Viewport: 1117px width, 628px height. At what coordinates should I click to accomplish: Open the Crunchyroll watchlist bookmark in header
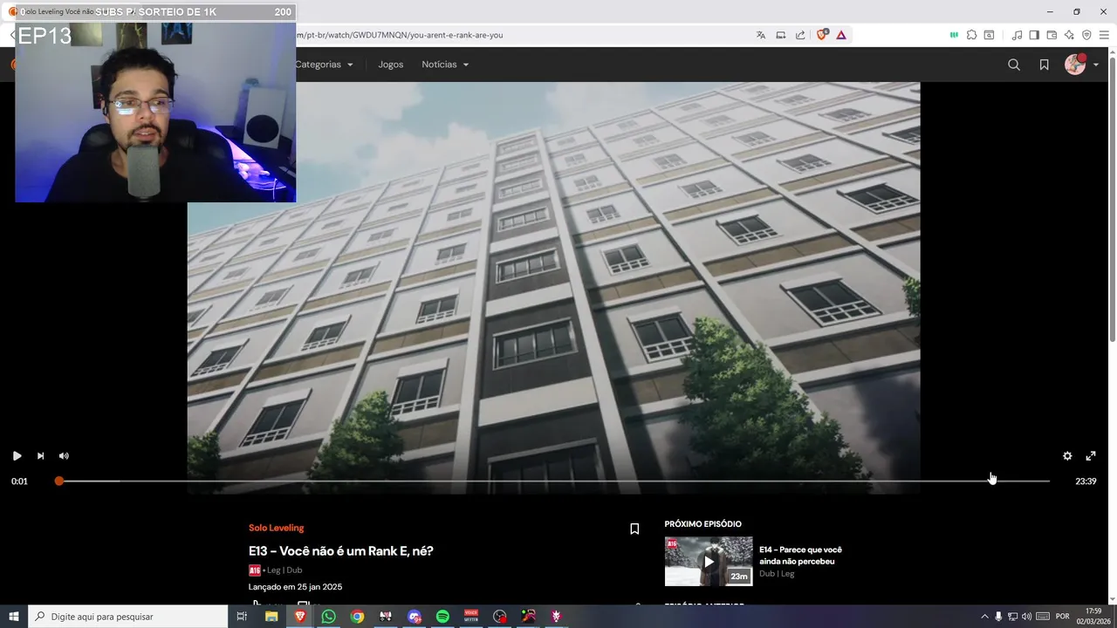pyautogui.click(x=1044, y=65)
